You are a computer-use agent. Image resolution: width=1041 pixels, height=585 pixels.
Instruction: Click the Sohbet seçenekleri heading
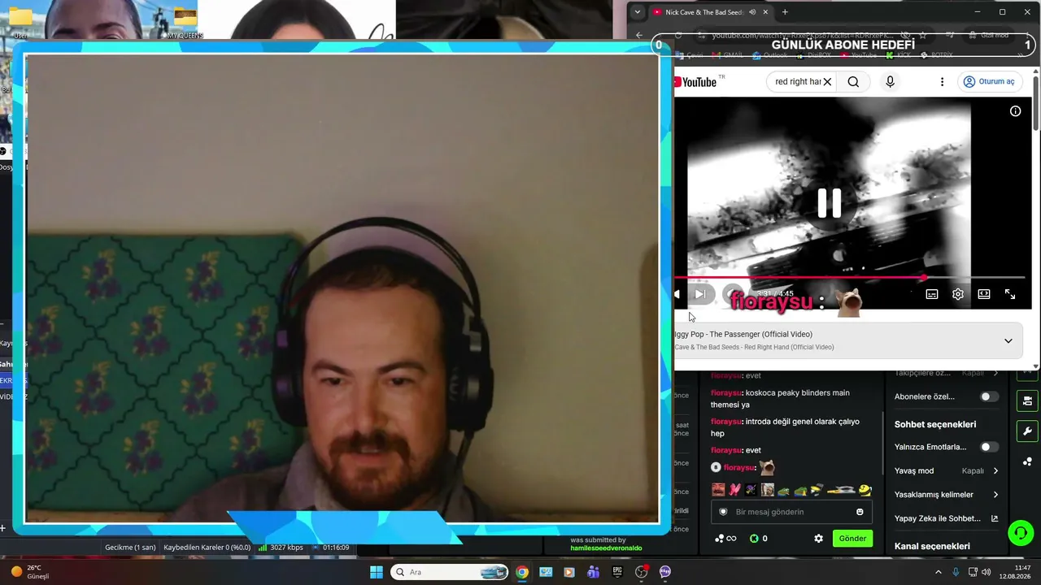point(935,424)
